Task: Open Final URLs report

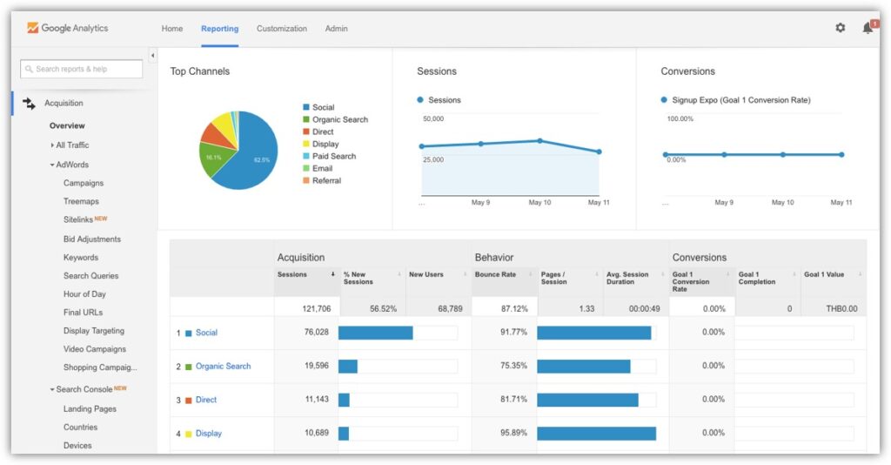Action: click(83, 312)
